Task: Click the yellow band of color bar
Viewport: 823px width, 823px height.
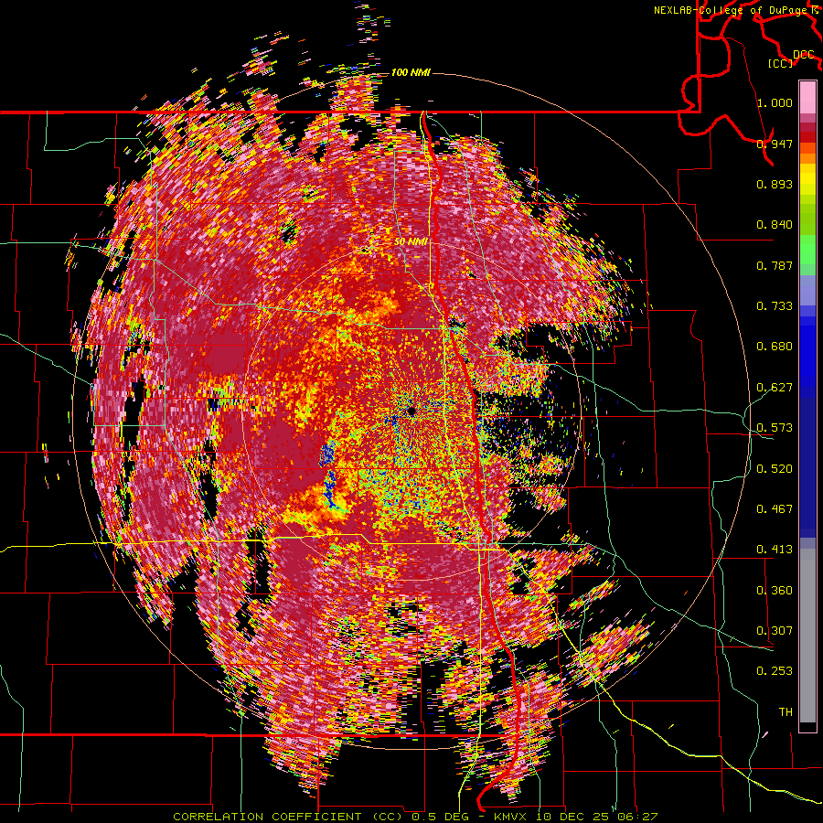Action: coord(807,178)
